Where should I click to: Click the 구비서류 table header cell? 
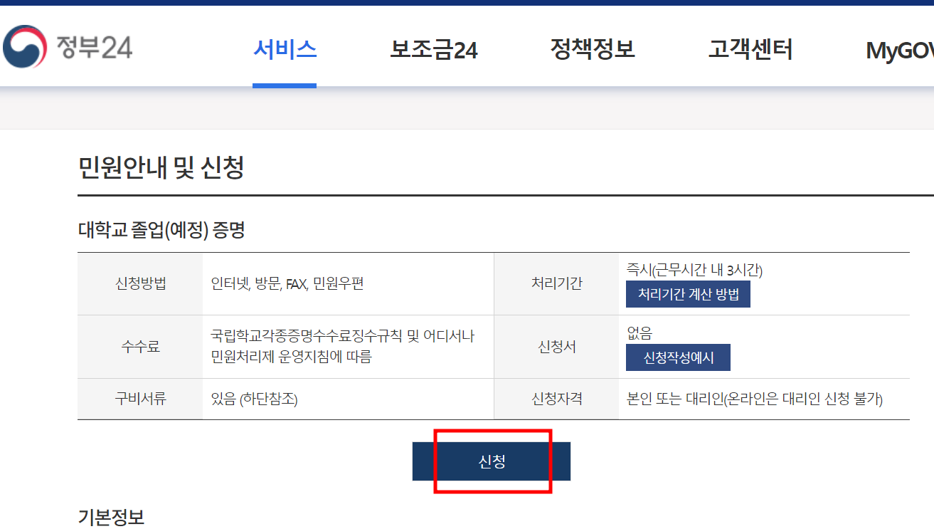[x=140, y=399]
